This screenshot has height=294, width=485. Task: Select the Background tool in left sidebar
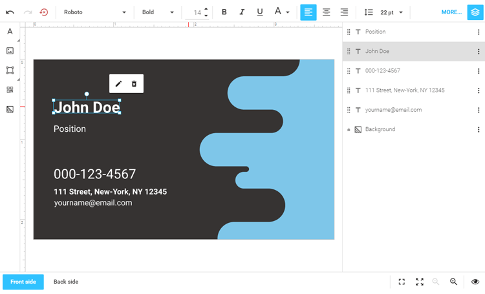click(10, 109)
